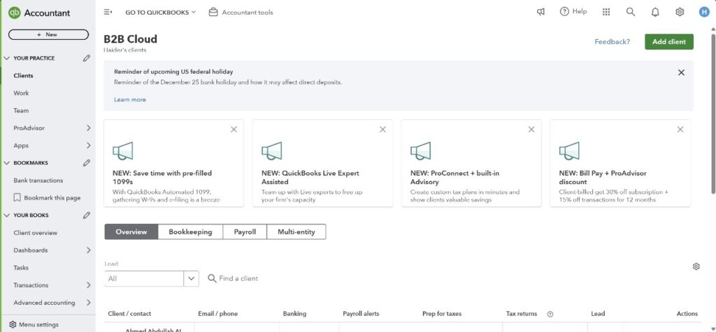The image size is (716, 332).
Task: Click the + New button
Action: [48, 35]
